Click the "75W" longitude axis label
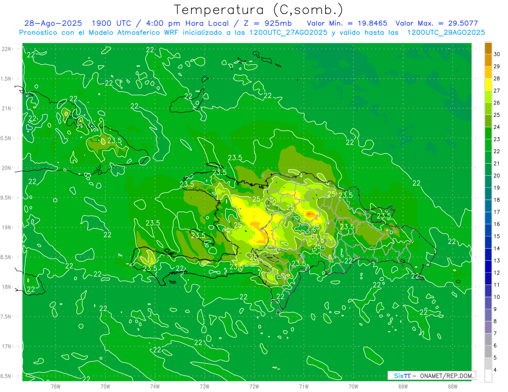This screenshot has width=508, height=392. tap(105, 387)
